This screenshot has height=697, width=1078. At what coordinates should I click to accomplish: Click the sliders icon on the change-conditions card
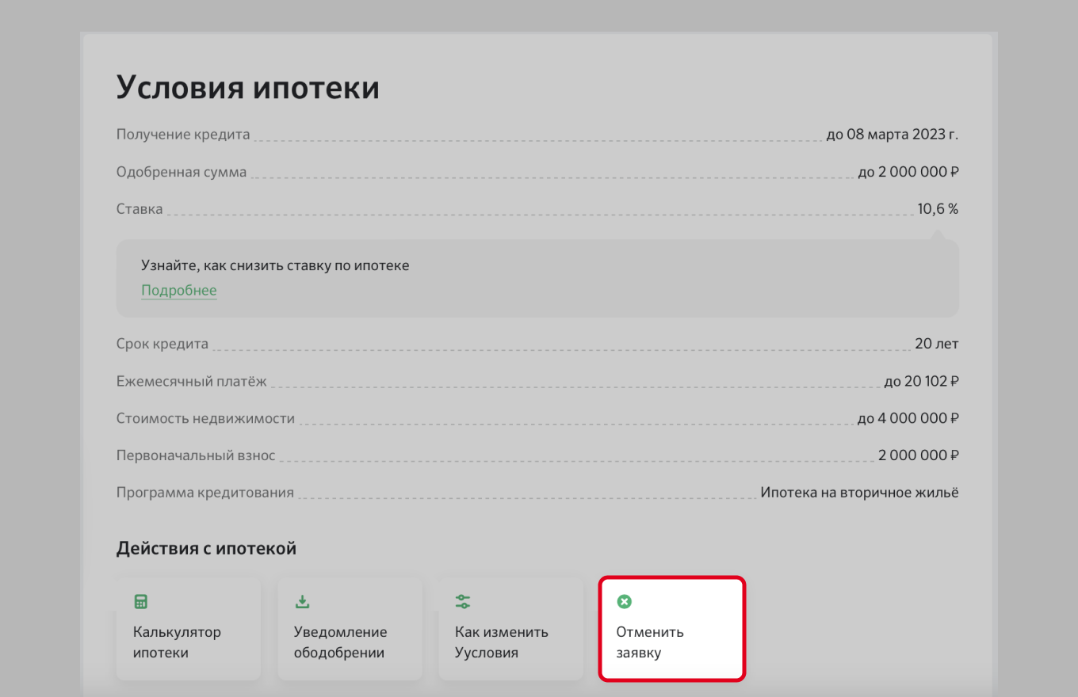tap(463, 602)
